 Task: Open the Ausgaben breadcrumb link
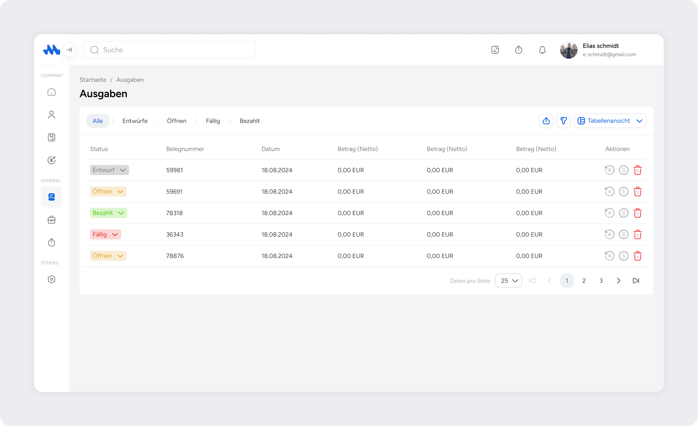click(130, 80)
